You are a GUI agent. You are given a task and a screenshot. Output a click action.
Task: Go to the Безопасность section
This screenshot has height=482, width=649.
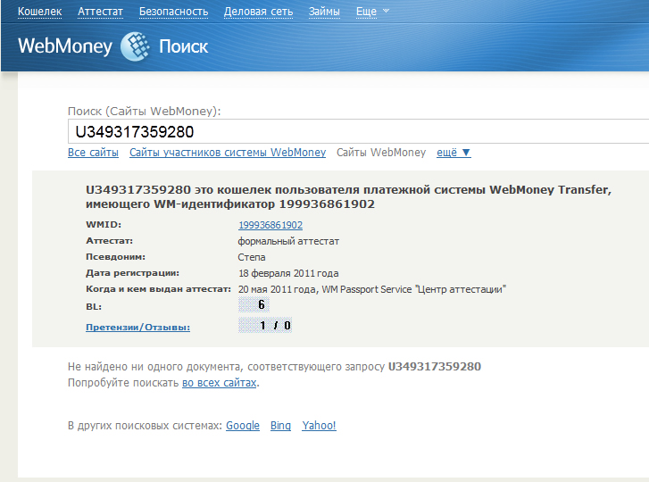click(x=173, y=12)
